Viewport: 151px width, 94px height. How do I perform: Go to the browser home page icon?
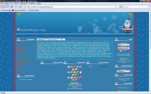click(20, 7)
